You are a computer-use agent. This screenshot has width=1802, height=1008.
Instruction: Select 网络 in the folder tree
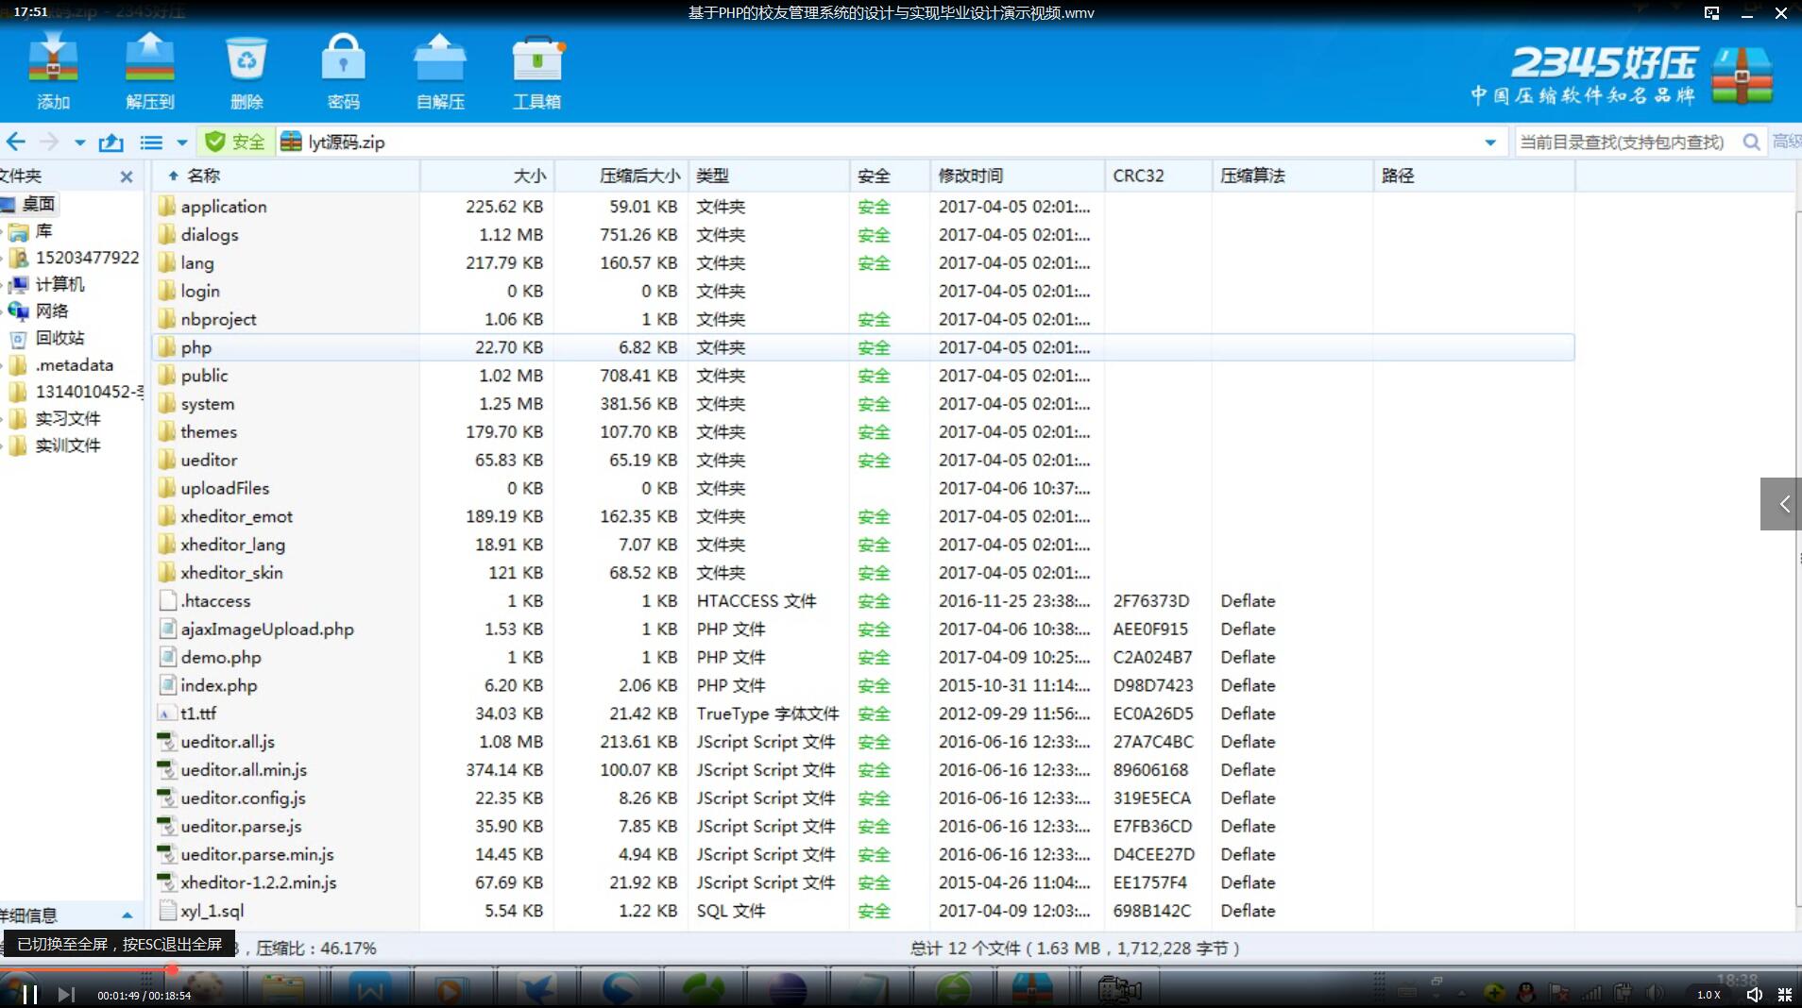click(52, 311)
